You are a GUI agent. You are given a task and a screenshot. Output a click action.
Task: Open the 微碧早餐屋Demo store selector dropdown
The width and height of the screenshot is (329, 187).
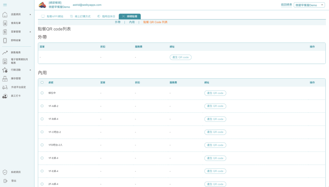(x=309, y=5)
